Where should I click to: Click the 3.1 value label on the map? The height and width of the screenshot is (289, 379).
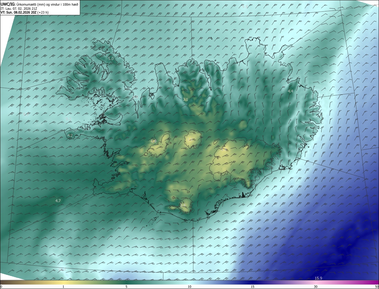185,100
